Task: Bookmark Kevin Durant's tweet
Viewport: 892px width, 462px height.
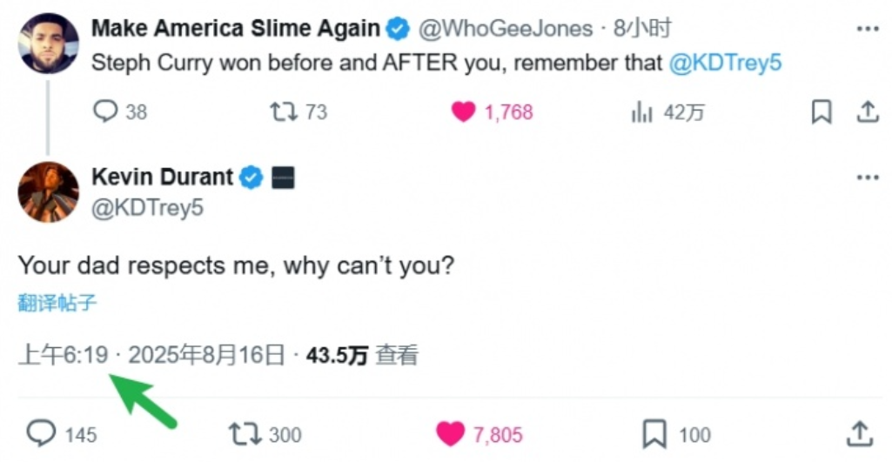Action: [x=654, y=433]
